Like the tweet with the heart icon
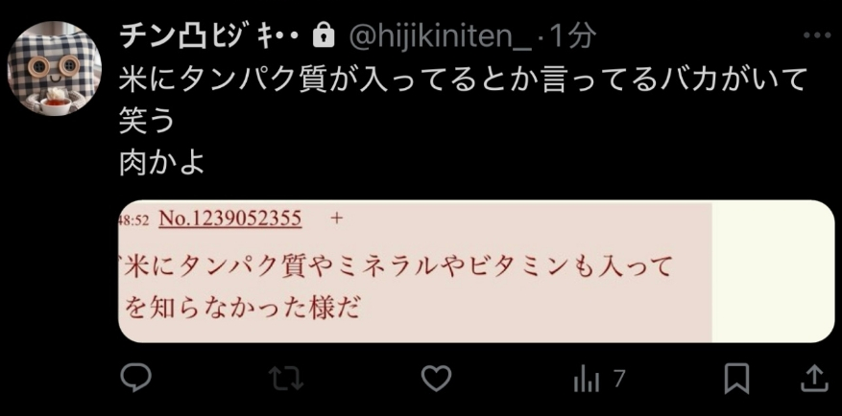 (436, 379)
